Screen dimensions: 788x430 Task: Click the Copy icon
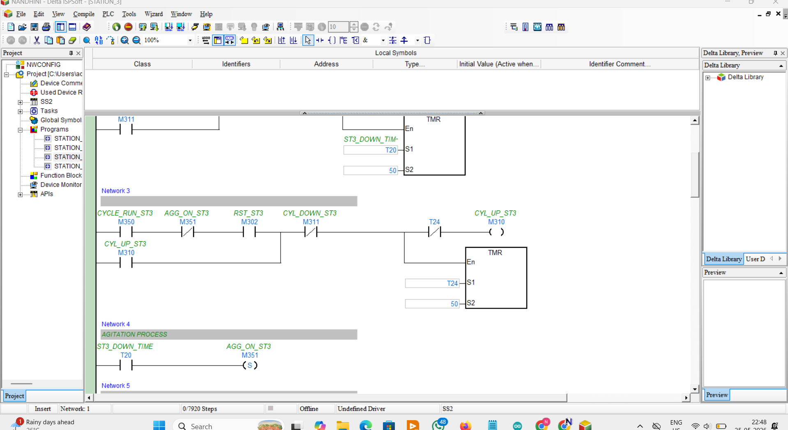pyautogui.click(x=48, y=40)
